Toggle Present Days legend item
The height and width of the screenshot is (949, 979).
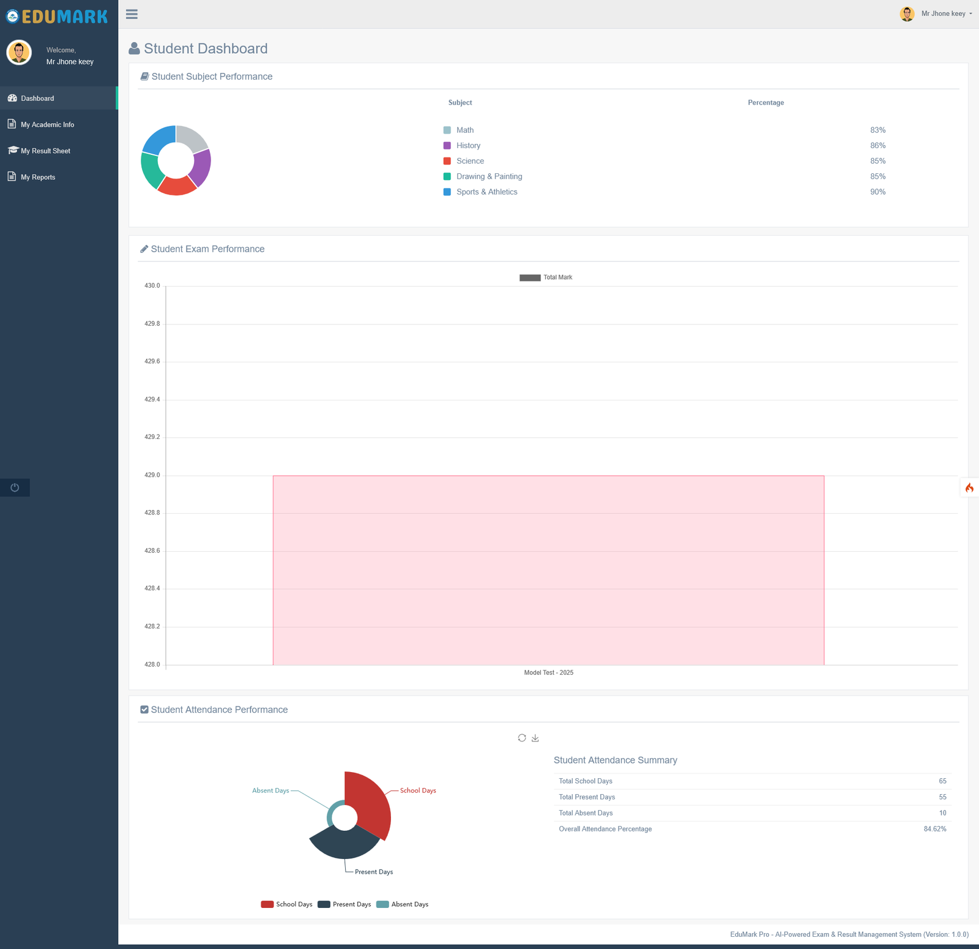point(344,904)
